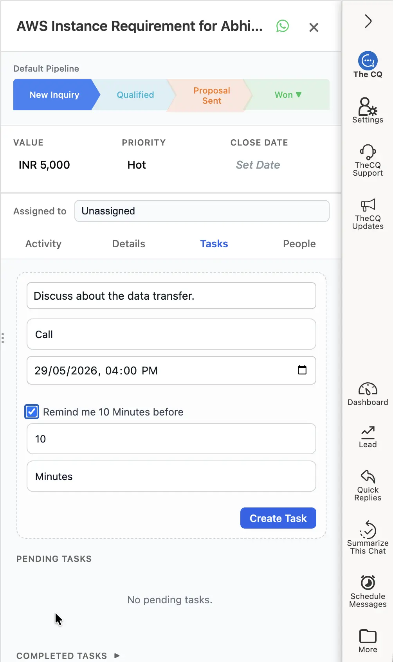The image size is (393, 662).
Task: Open the Call task type dropdown
Action: 171,334
